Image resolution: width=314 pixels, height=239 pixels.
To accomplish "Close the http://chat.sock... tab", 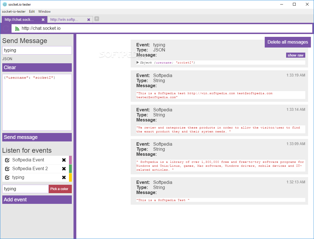I will (43, 20).
